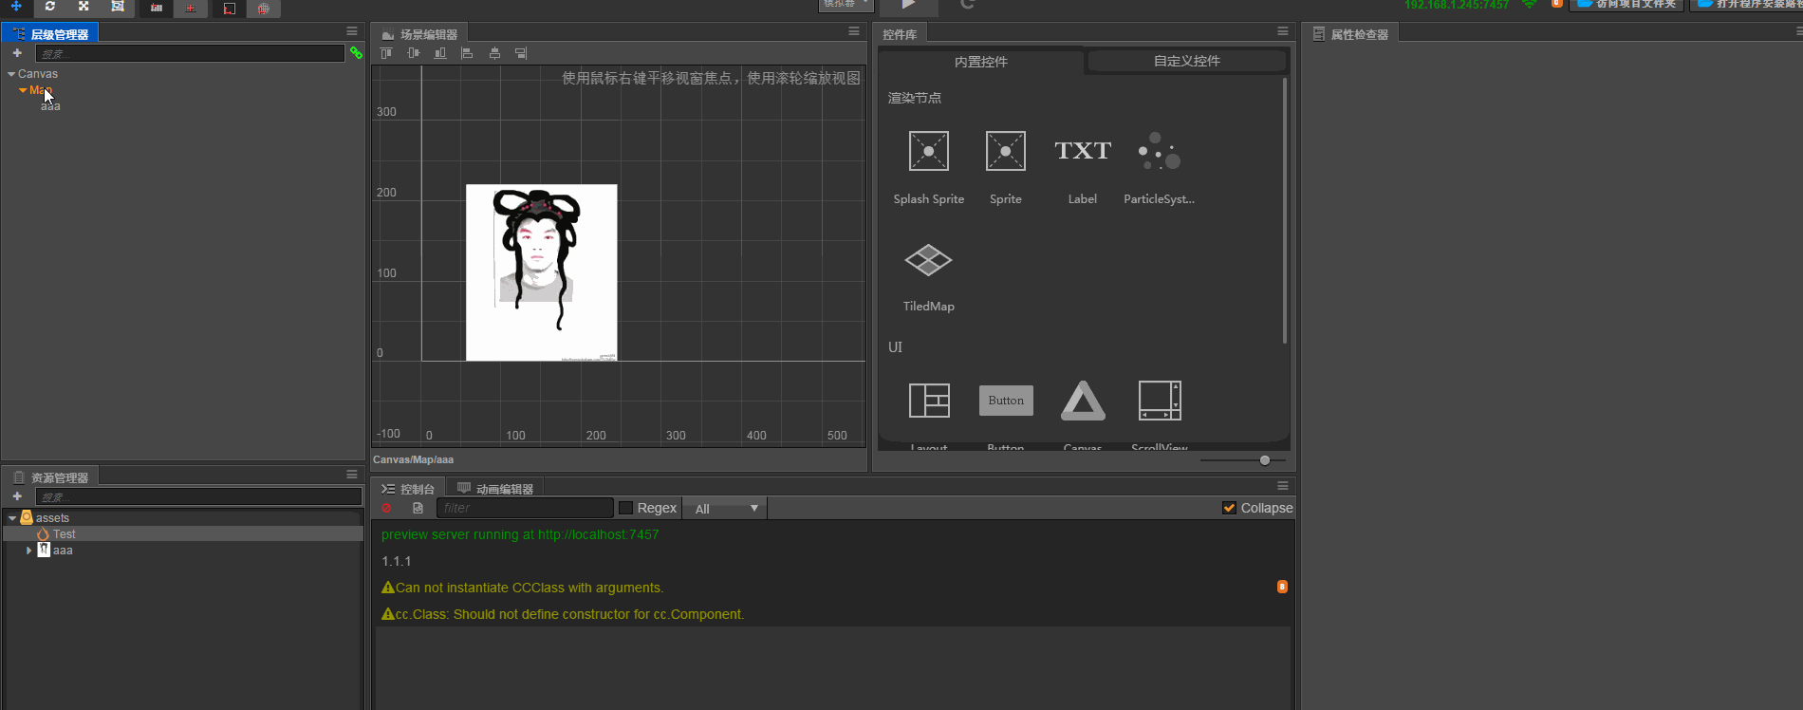Viewport: 1803px width, 710px height.
Task: Select the rotate transform tool
Action: pos(50,7)
